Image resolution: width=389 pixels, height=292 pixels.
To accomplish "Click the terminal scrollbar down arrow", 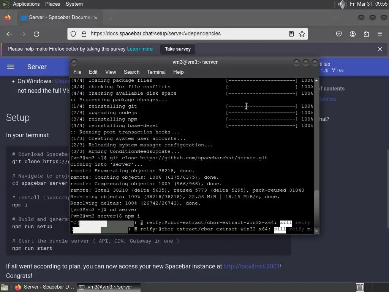I will (x=316, y=231).
